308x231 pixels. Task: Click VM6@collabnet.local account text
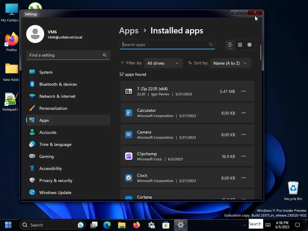65,37
